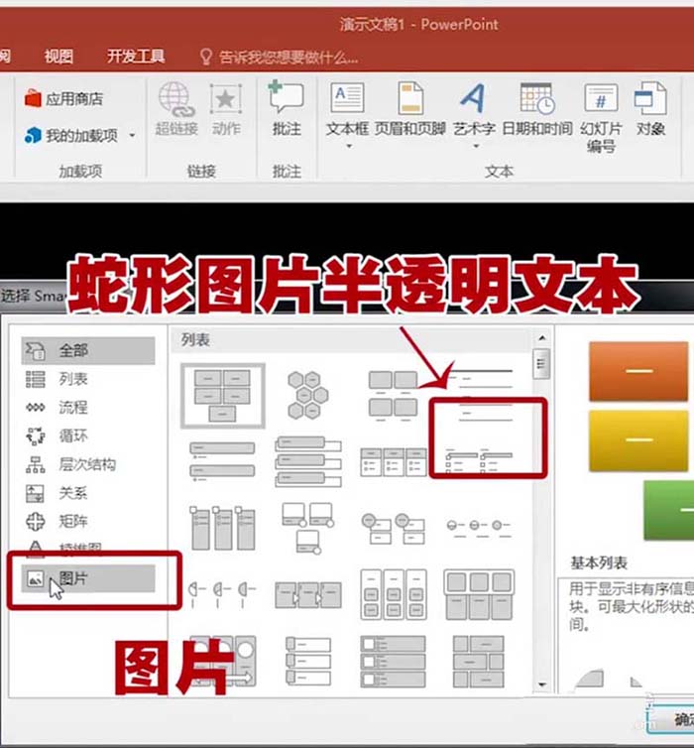This screenshot has width=694, height=748.
Task: Open the 应用商店 add-in store
Action: point(63,99)
